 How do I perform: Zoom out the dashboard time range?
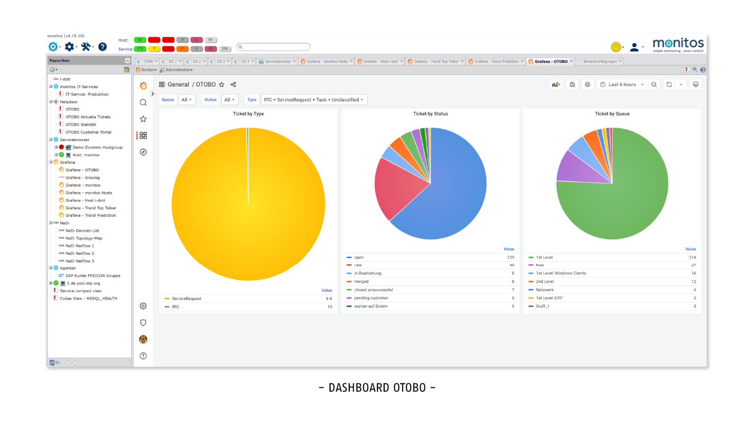(x=654, y=84)
